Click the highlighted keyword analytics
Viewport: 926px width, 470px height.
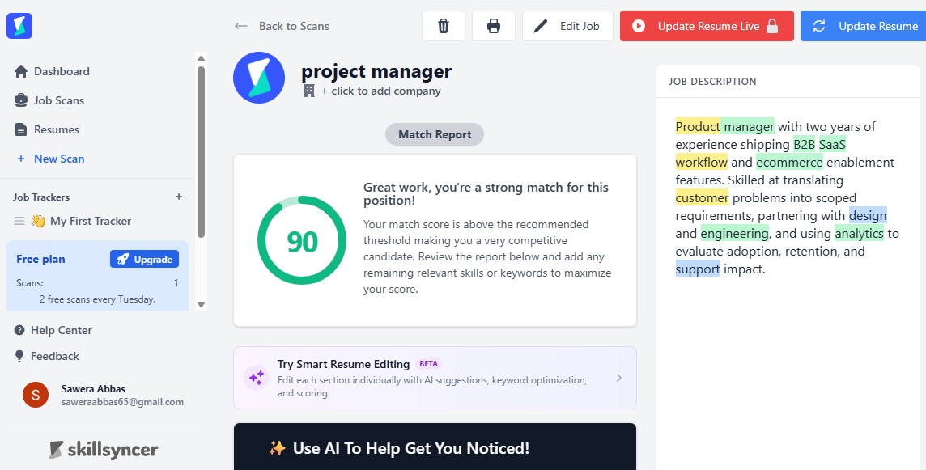point(860,233)
